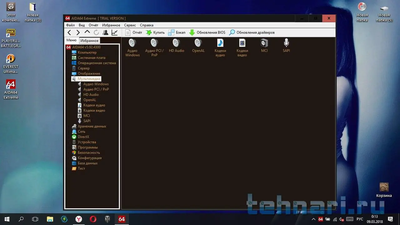Screen dimensions: 400x225
Task: Select HD Audio in the sidebar tree
Action: tap(88, 95)
